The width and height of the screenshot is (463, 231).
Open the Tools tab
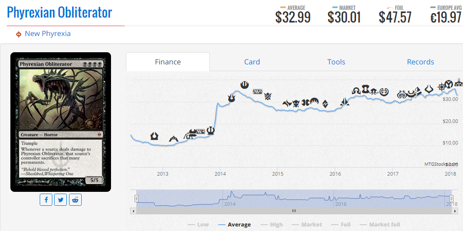[x=336, y=62]
